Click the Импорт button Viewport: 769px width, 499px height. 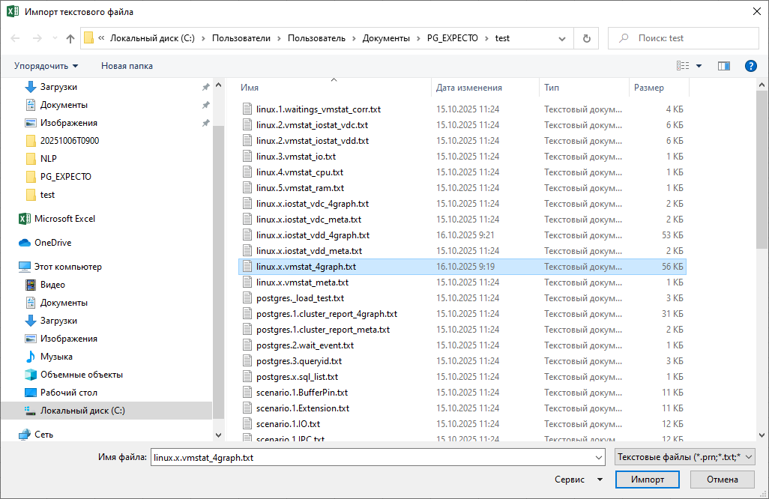[x=648, y=480]
